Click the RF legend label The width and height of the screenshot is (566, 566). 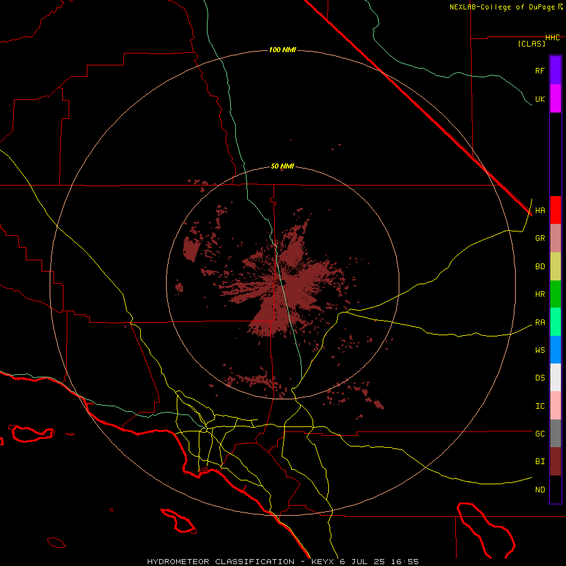coord(540,70)
